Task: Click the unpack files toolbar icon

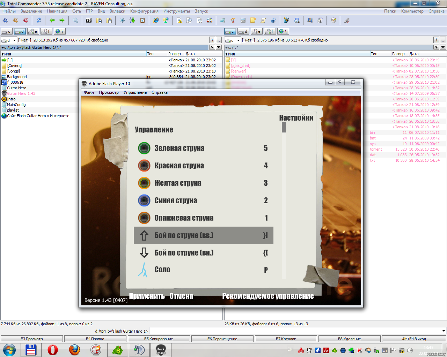Action: click(x=109, y=21)
